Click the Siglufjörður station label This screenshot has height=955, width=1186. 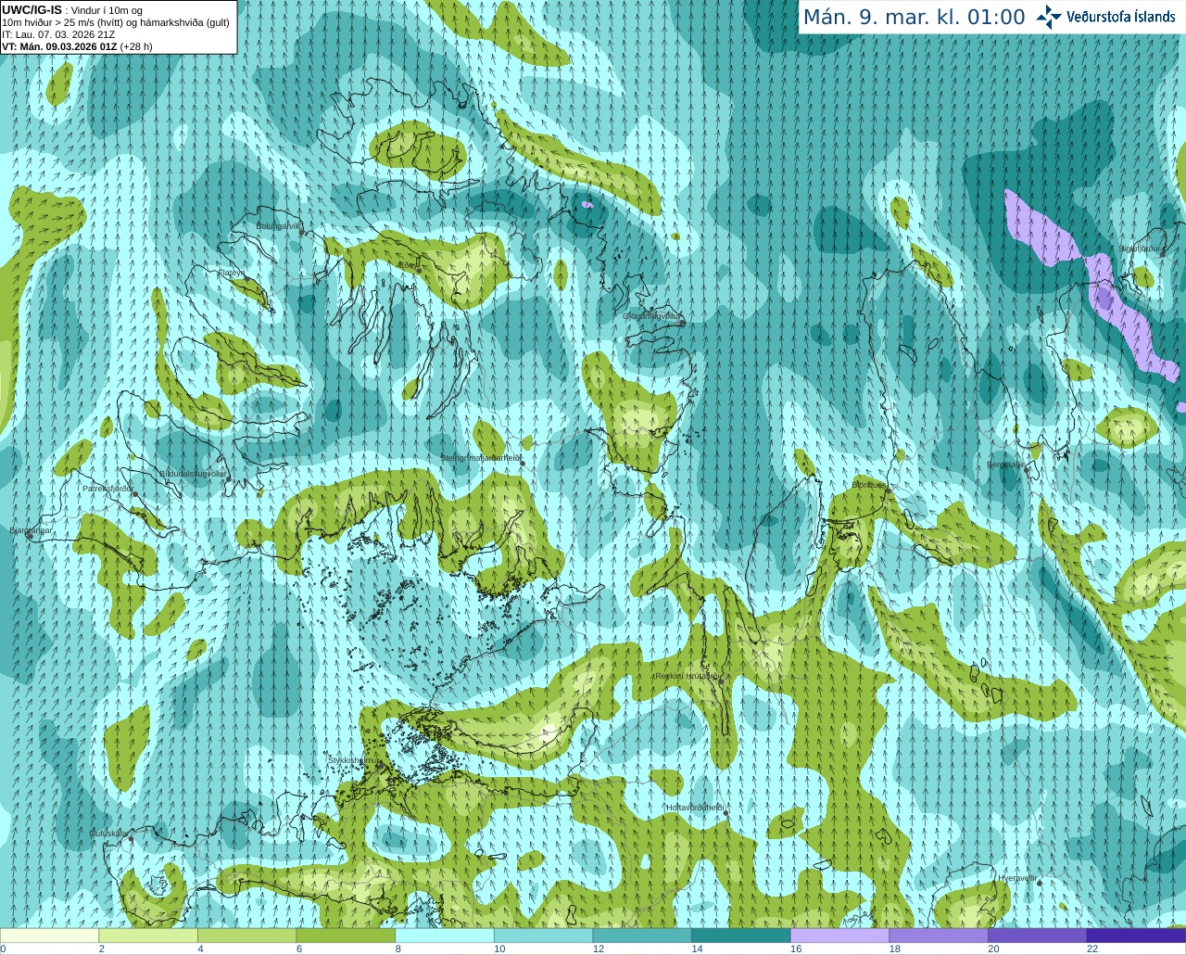click(x=1141, y=248)
